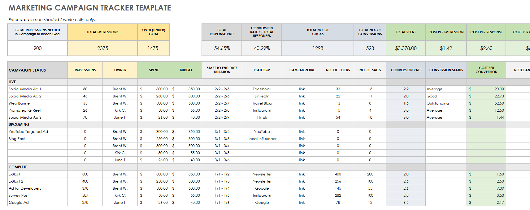The image size is (530, 210).
Task: Open the Web Banner campaign URL link
Action: (x=302, y=103)
